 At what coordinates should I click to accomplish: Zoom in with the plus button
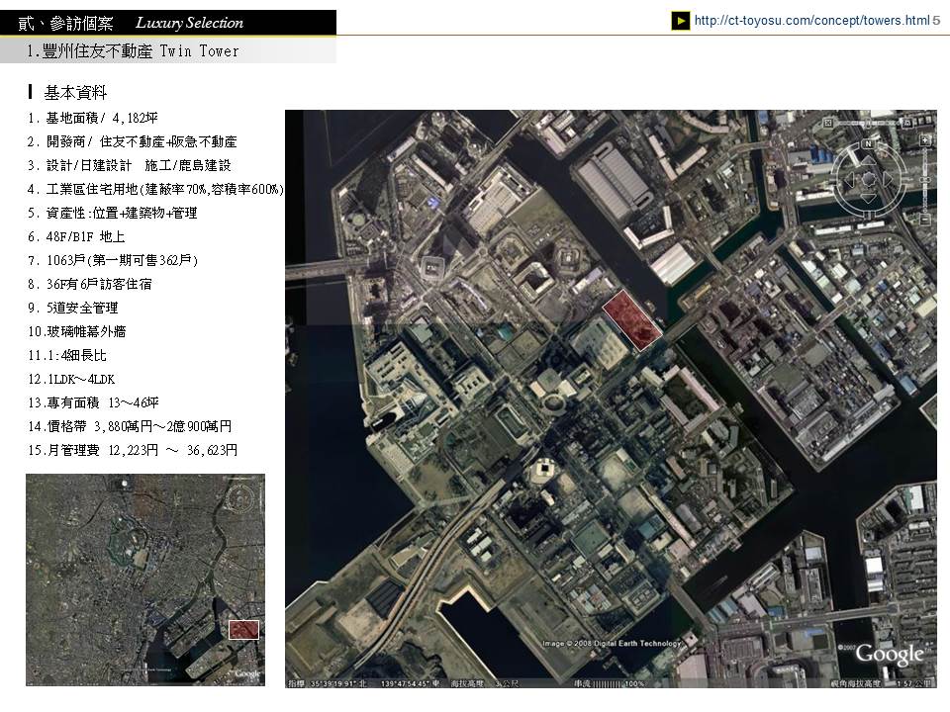coord(924,140)
